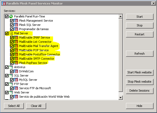The width and height of the screenshot is (157, 113).
Task: Click the Antivirus group icon
Action: pyautogui.click(x=11, y=67)
